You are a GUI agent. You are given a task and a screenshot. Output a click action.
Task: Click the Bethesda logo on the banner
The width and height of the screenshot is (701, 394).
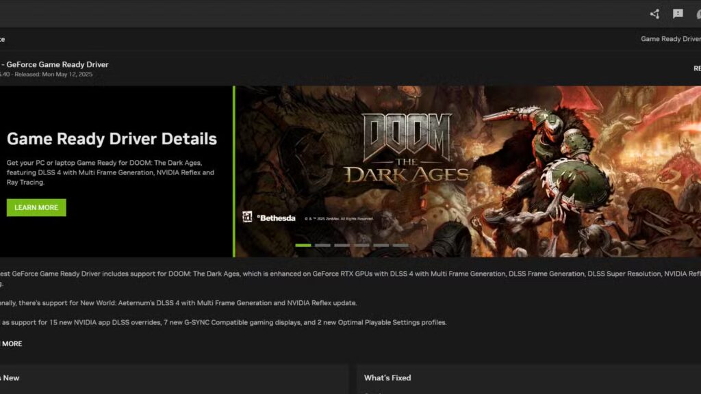(x=277, y=218)
